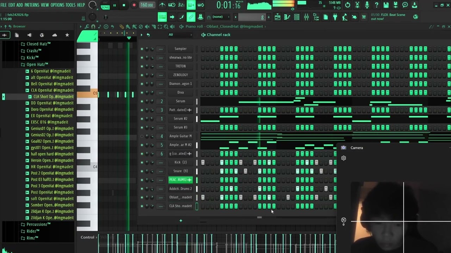Open the OPTIONS menu
This screenshot has height=253, width=451.
(x=57, y=5)
